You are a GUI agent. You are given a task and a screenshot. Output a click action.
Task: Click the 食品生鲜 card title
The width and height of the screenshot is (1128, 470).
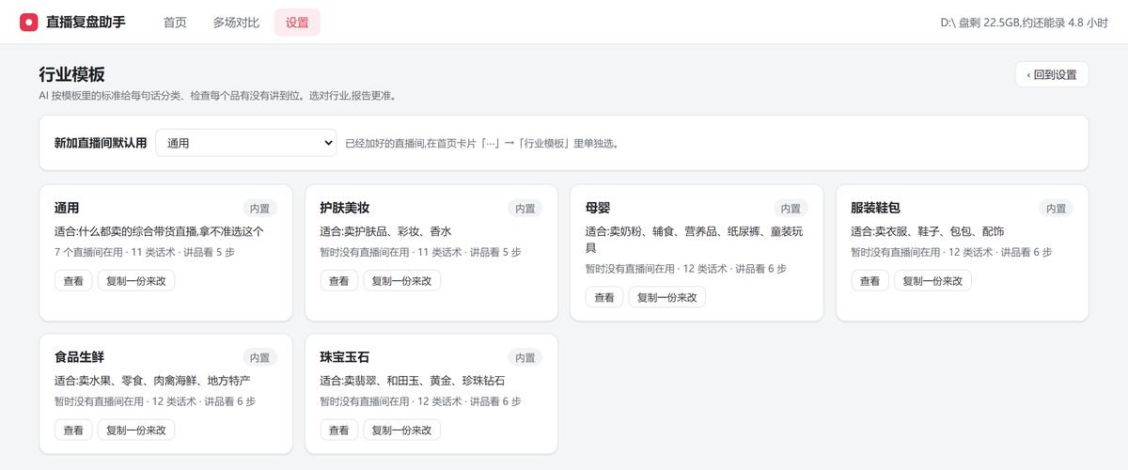click(79, 357)
